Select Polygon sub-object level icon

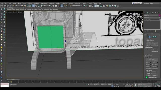click(154, 37)
